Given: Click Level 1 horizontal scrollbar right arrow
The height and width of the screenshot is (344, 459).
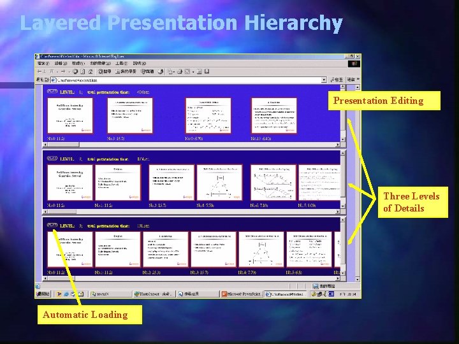Looking at the screenshot, I should click(338, 145).
